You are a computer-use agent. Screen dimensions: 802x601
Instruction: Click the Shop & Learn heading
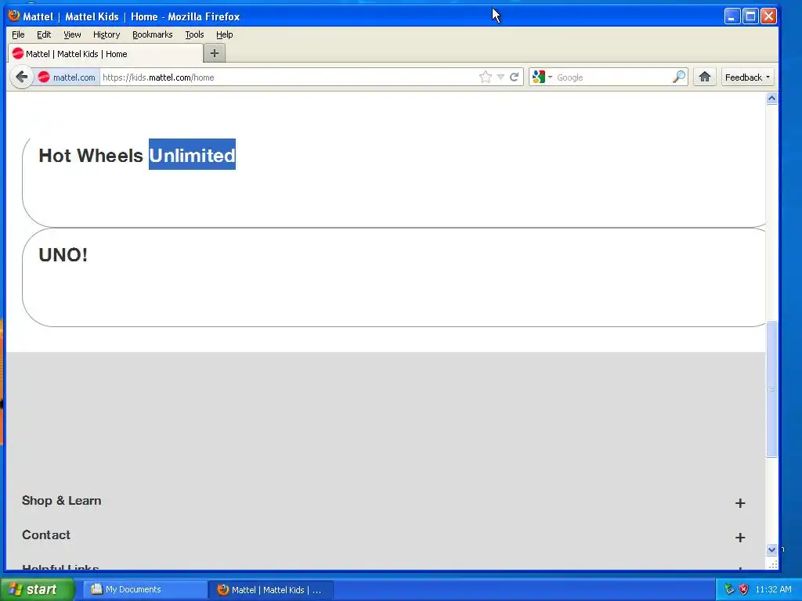(x=61, y=500)
